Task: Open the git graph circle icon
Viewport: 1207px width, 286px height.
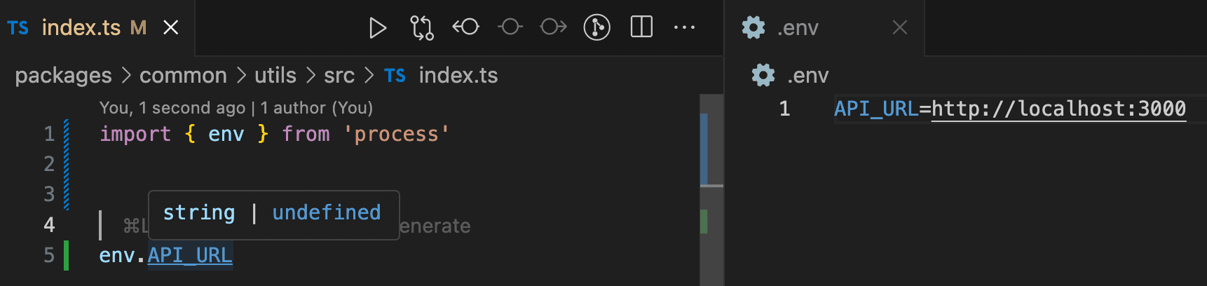Action: point(597,27)
